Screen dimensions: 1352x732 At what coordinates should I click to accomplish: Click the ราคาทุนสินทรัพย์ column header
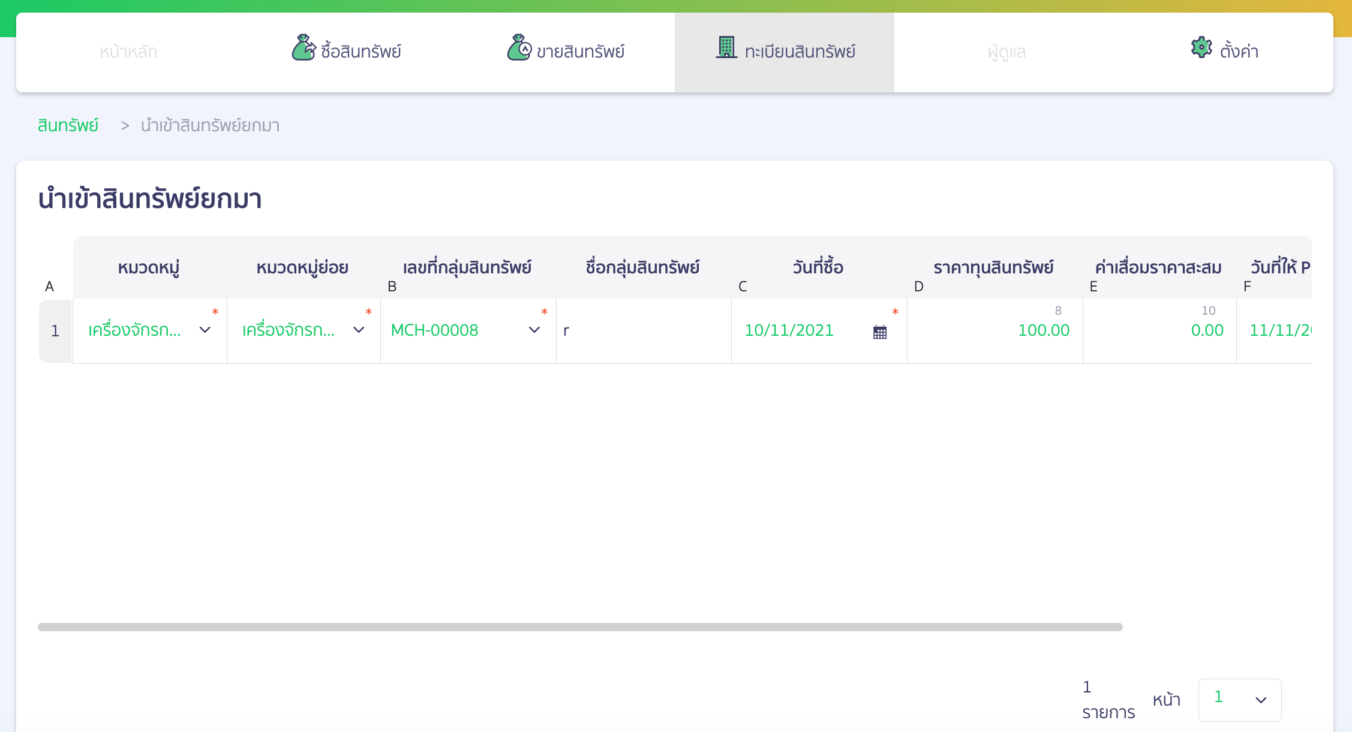point(993,267)
